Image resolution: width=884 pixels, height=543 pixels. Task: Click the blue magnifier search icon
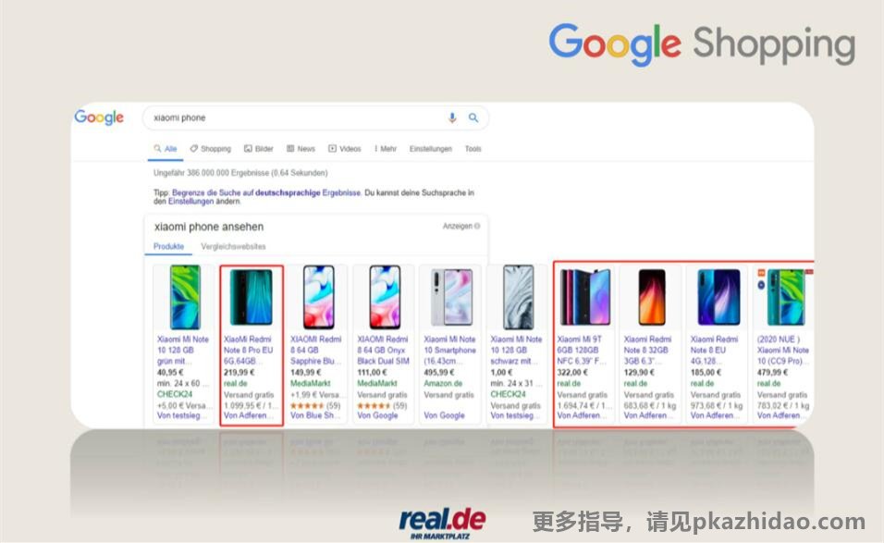pyautogui.click(x=473, y=117)
